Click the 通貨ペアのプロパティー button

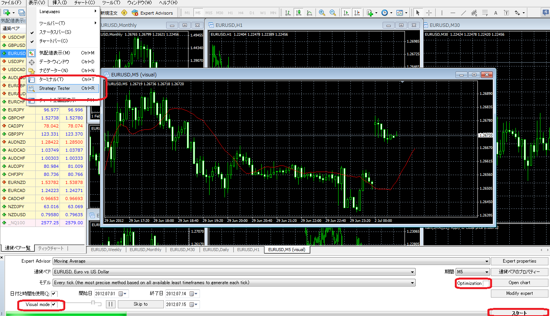pyautogui.click(x=519, y=272)
